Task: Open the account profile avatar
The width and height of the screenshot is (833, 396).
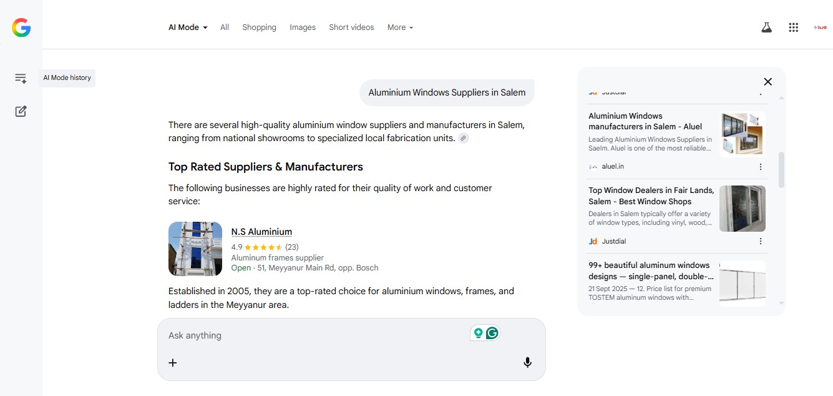Action: coord(820,27)
